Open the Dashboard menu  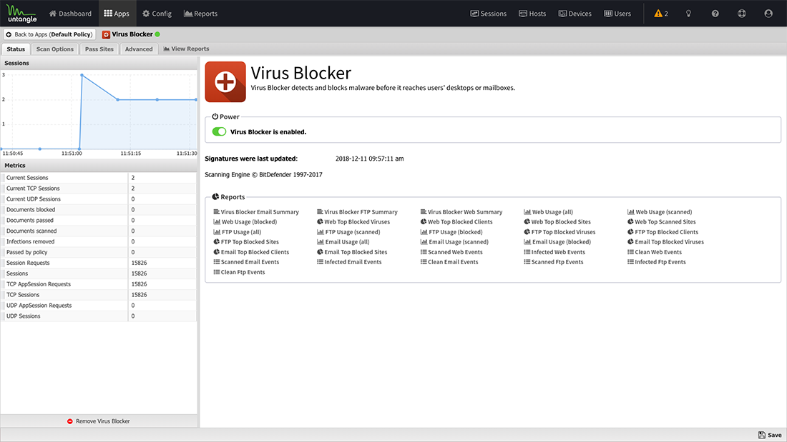[x=70, y=14]
